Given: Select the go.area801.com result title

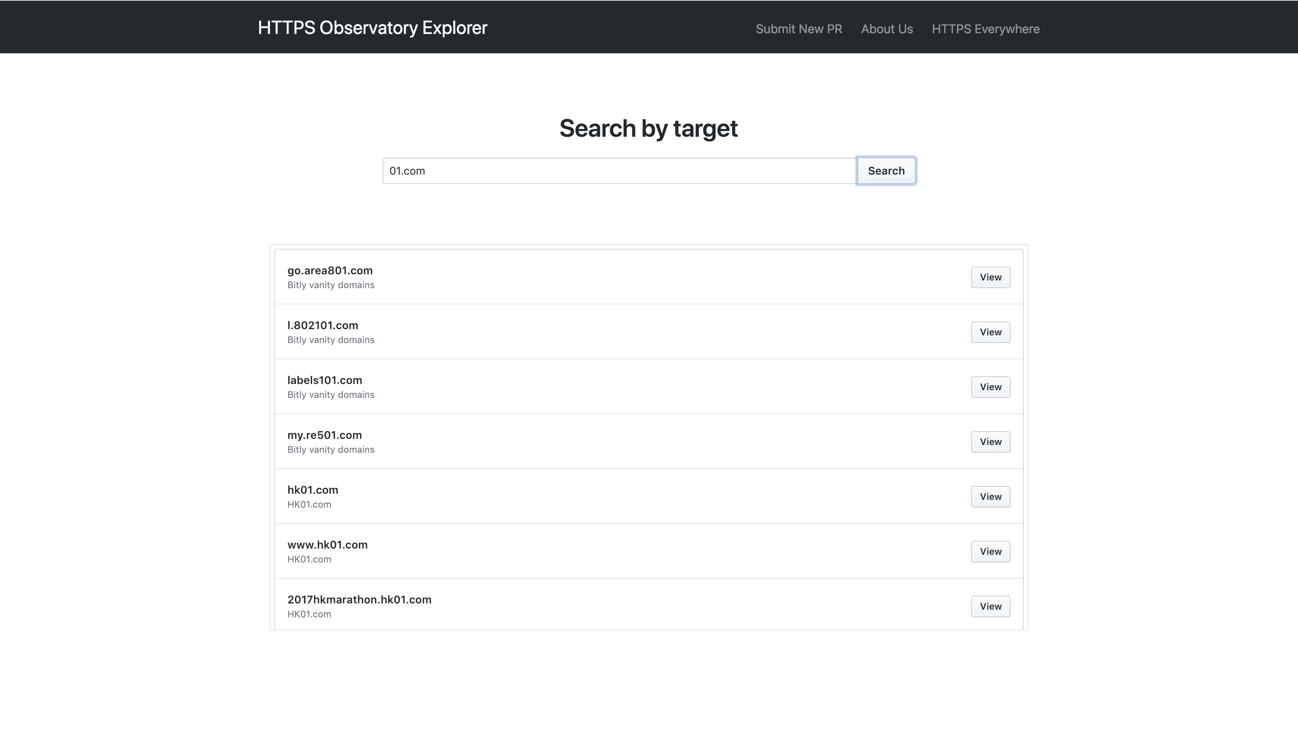Looking at the screenshot, I should coord(330,270).
